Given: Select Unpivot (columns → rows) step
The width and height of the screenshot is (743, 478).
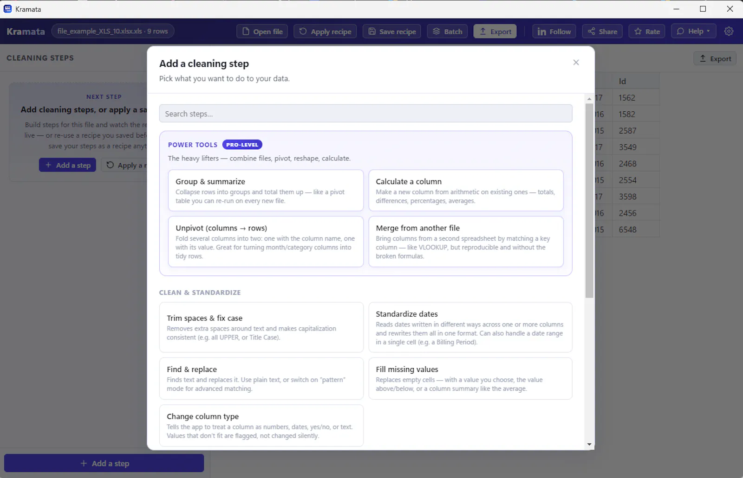Looking at the screenshot, I should [x=266, y=242].
